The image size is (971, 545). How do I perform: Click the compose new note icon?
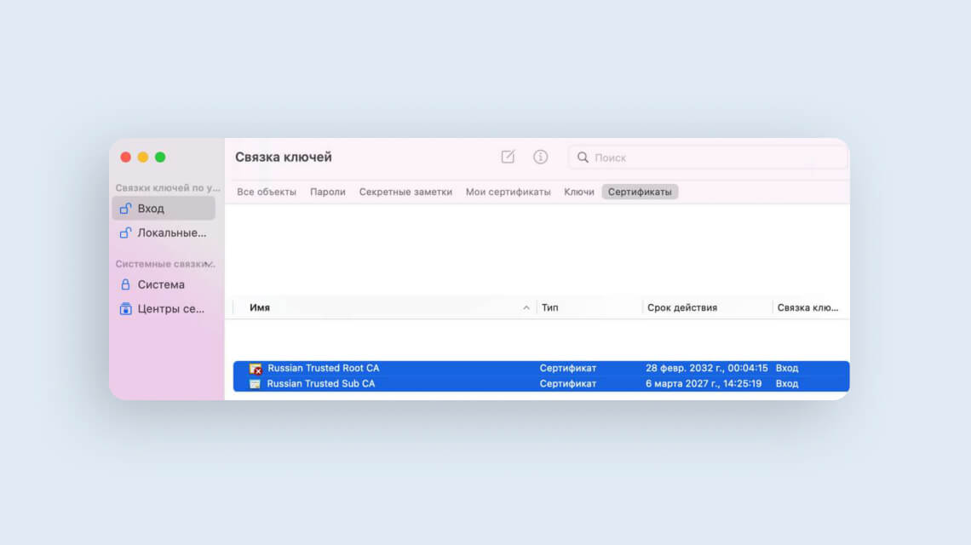click(x=508, y=157)
